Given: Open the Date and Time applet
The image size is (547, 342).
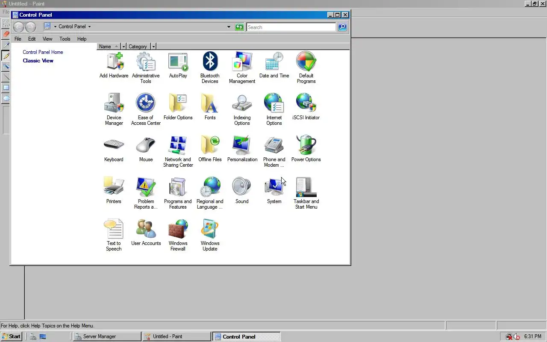Looking at the screenshot, I should pos(274,65).
